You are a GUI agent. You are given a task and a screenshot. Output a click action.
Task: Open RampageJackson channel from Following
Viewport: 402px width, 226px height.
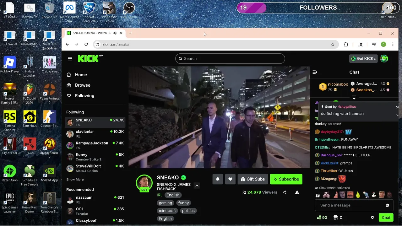point(95,145)
